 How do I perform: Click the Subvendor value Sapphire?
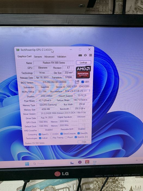pos(45,87)
